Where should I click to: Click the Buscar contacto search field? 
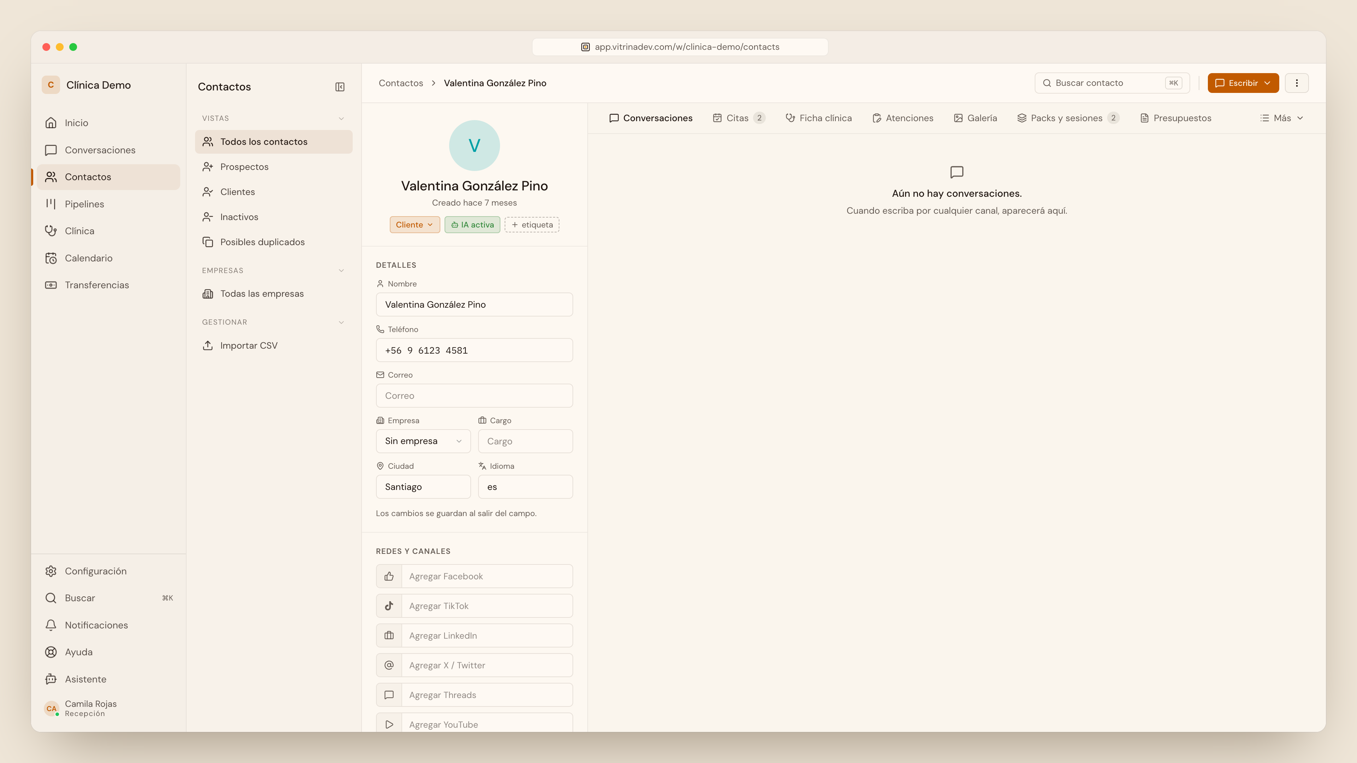tap(1111, 83)
